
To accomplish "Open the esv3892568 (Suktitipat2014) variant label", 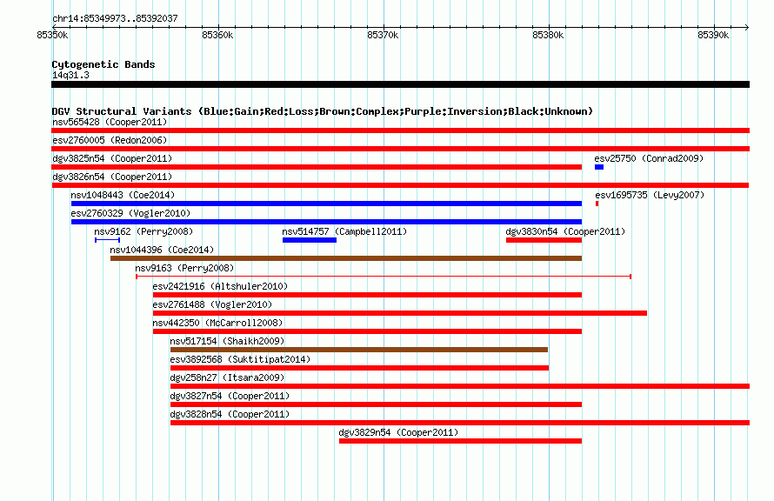I will [240, 359].
